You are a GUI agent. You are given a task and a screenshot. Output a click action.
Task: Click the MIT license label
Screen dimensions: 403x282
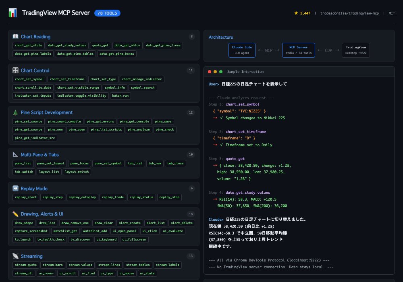tap(392, 13)
